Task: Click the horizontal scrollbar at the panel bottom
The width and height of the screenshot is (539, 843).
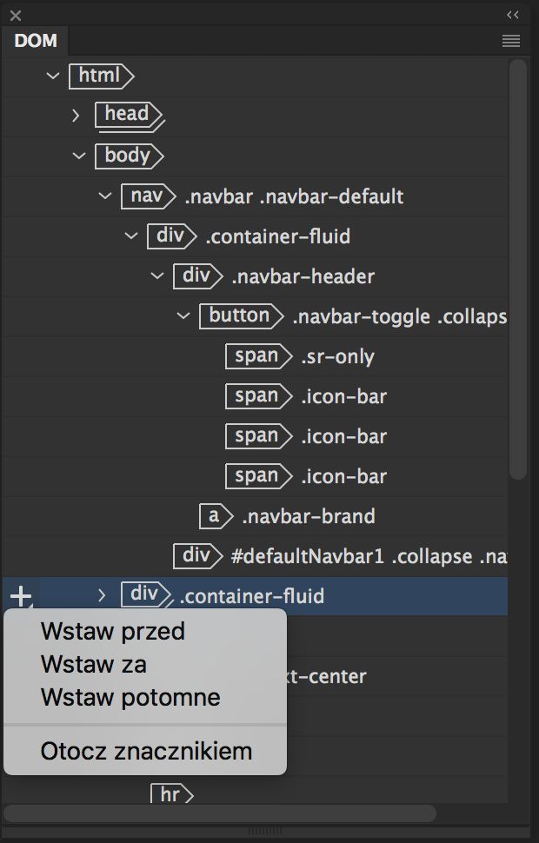Action: [222, 814]
